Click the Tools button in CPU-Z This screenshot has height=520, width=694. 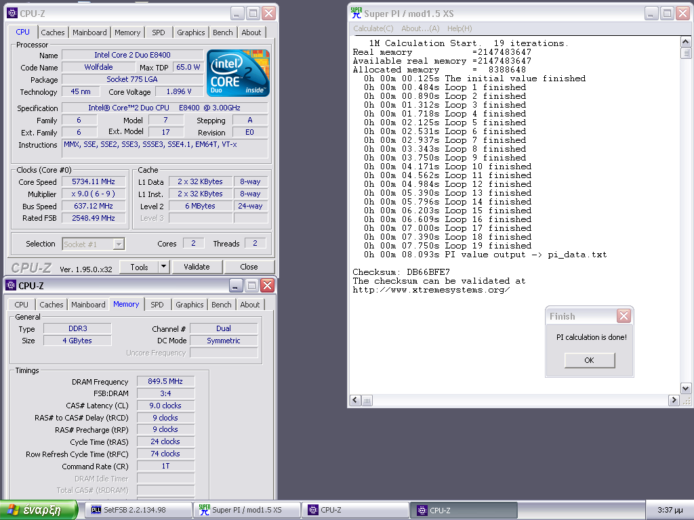139,267
